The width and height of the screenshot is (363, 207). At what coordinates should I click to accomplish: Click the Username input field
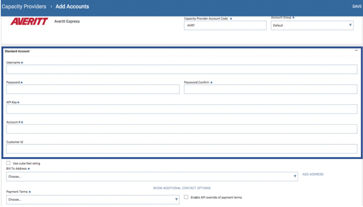(181, 69)
